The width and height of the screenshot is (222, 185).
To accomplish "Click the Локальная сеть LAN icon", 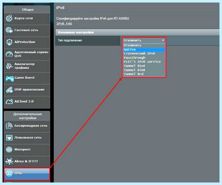I will 9,138.
